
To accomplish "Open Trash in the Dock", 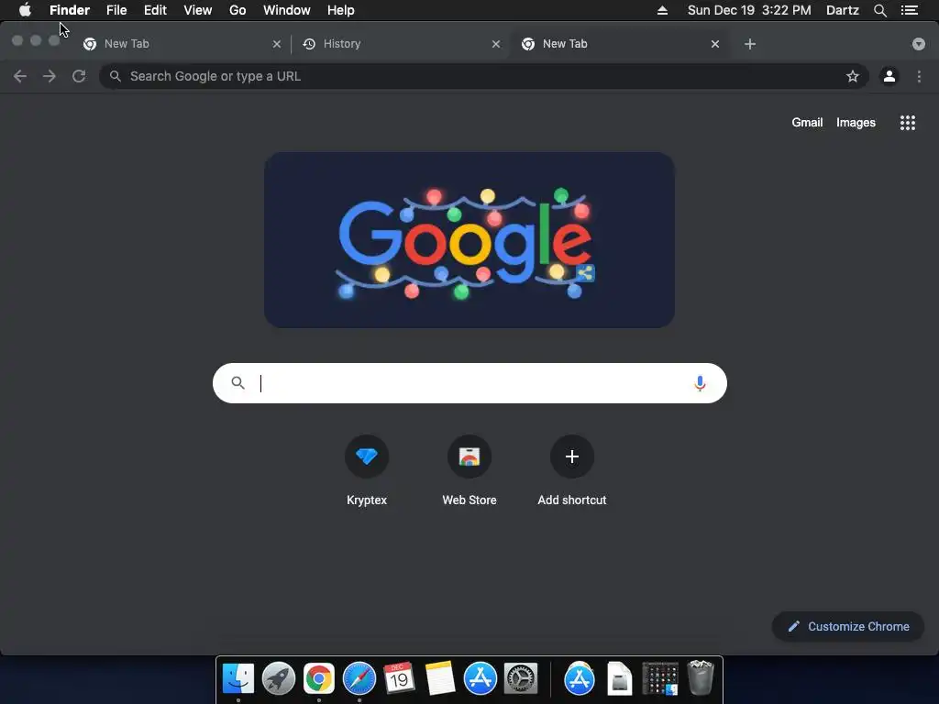I will click(700, 677).
